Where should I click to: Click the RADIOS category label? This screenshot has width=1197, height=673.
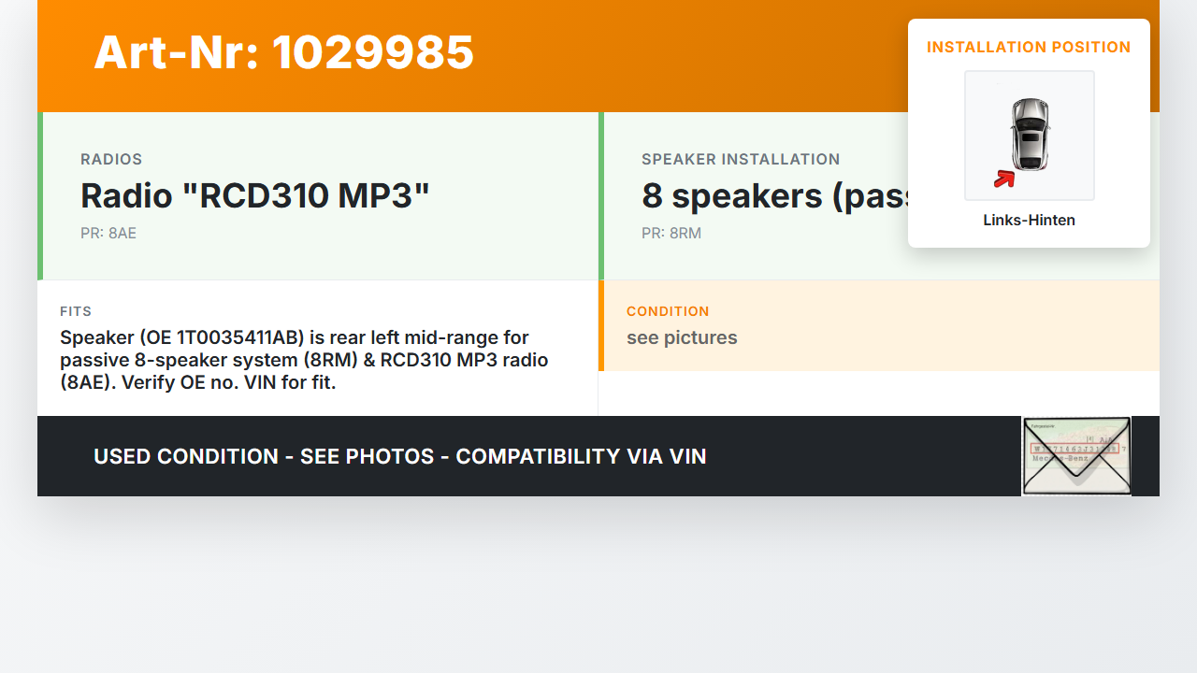(x=111, y=160)
